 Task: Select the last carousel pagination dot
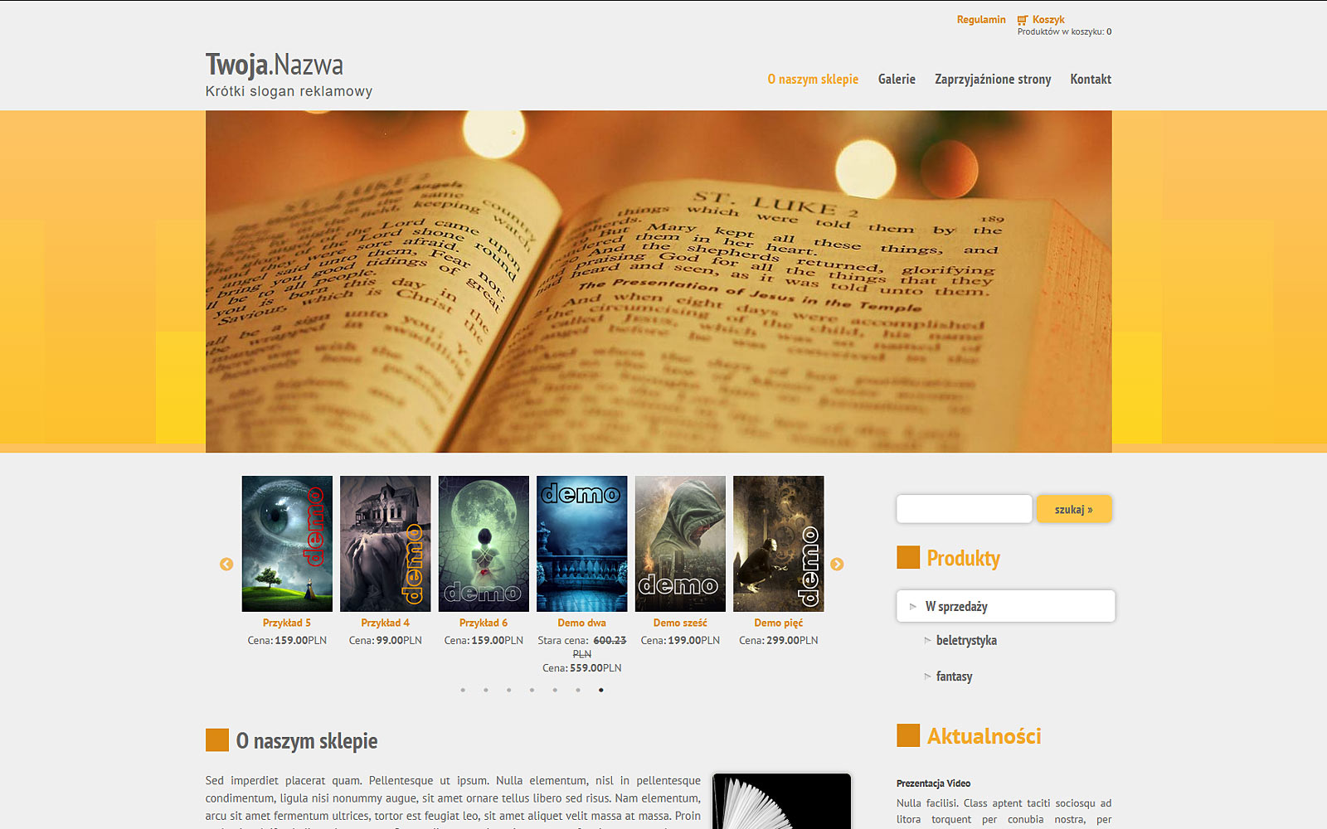pos(601,690)
